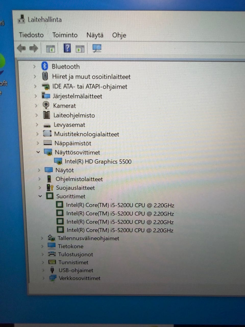Select Muistiteknologialaitteet label

tap(87, 134)
